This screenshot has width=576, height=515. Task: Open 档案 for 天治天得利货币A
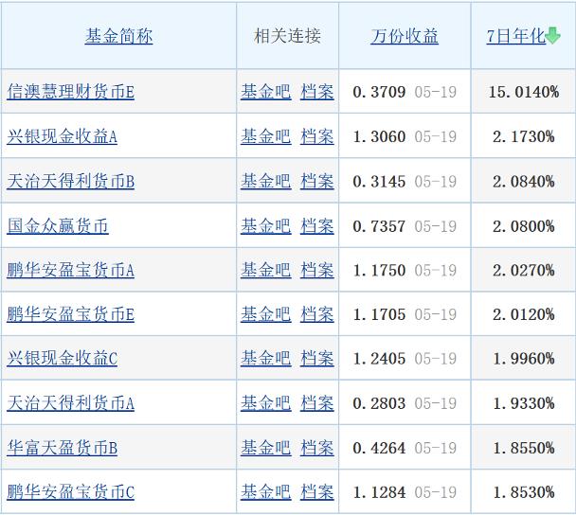pos(317,403)
